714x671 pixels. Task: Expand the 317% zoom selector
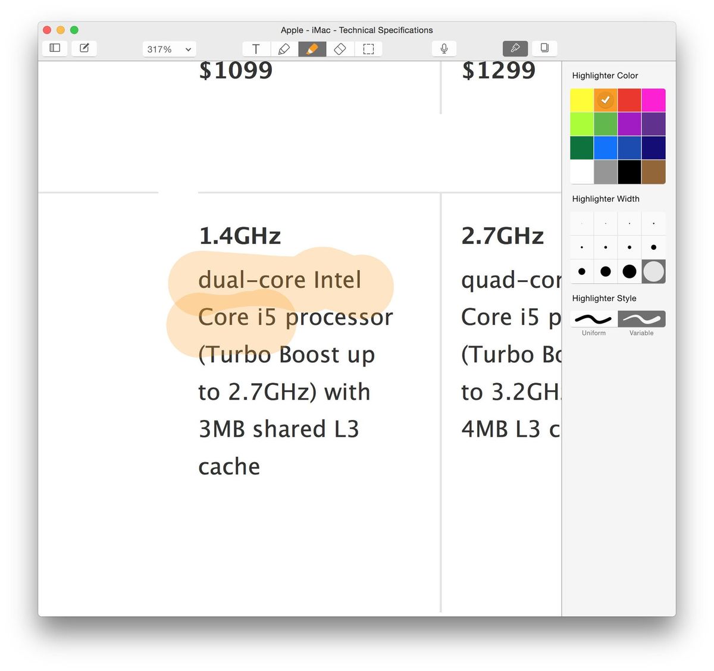click(x=169, y=49)
